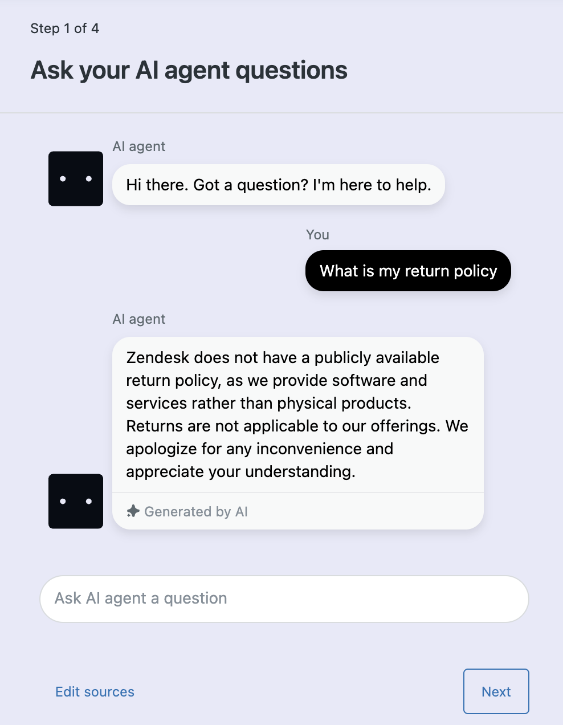563x725 pixels.
Task: Focus the Ask AI agent a question field
Action: pos(284,598)
